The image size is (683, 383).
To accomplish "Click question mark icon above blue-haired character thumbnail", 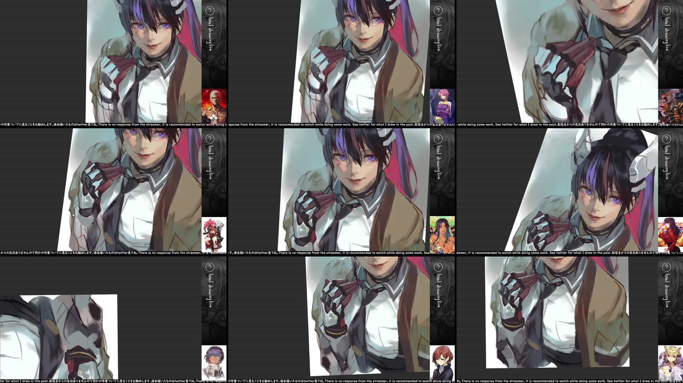I will pyautogui.click(x=210, y=267).
